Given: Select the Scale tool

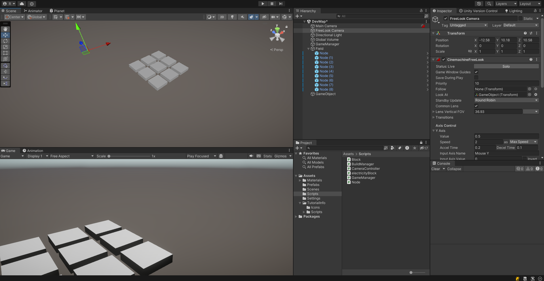Looking at the screenshot, I should click(5, 47).
